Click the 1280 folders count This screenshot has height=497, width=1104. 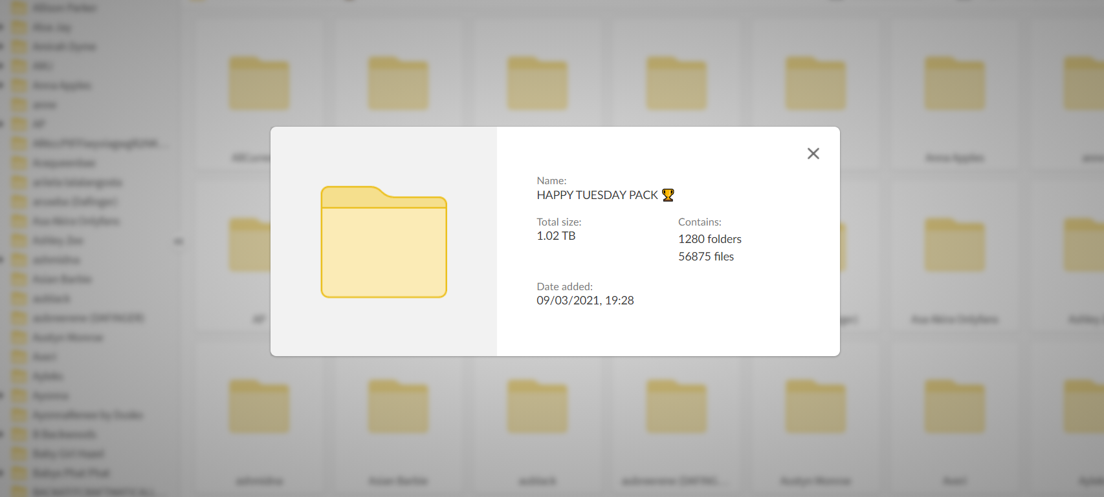(x=709, y=239)
